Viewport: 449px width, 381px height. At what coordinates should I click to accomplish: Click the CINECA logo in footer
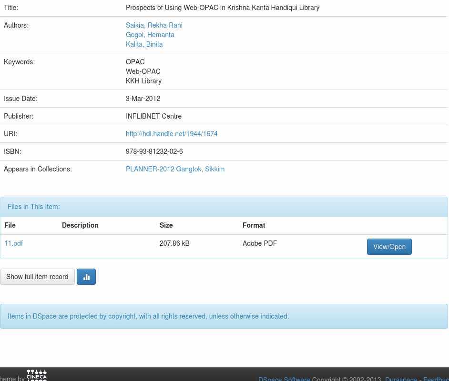tap(37, 375)
